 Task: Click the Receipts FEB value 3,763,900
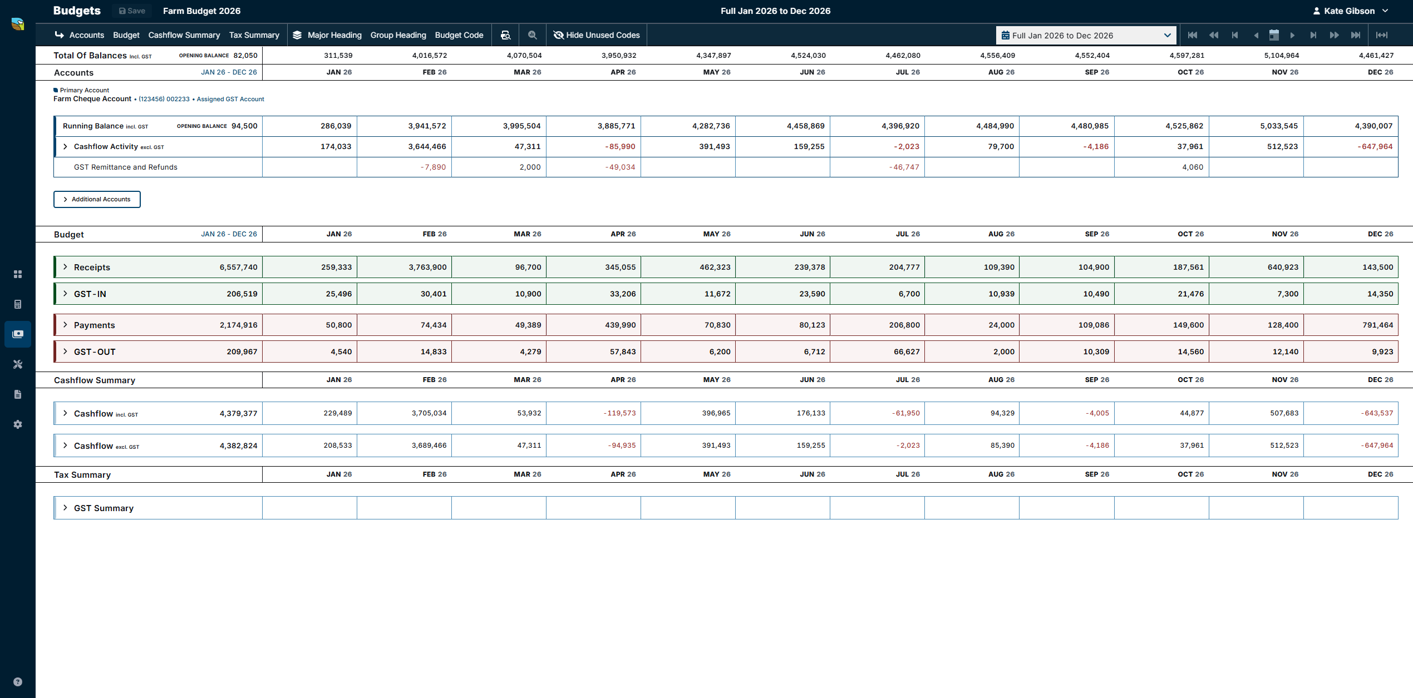(x=427, y=268)
